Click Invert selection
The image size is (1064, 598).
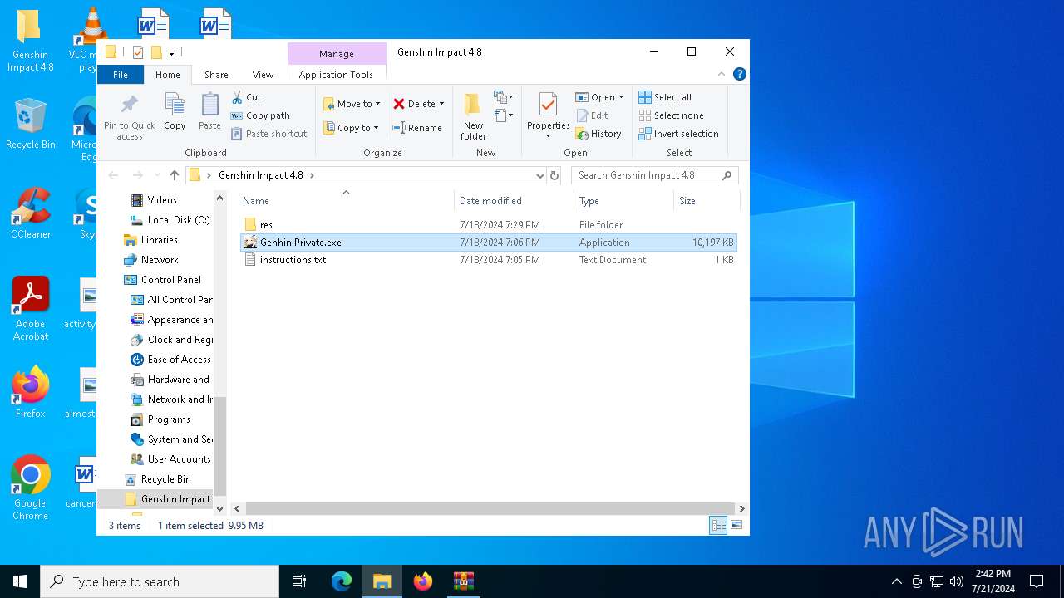point(678,134)
